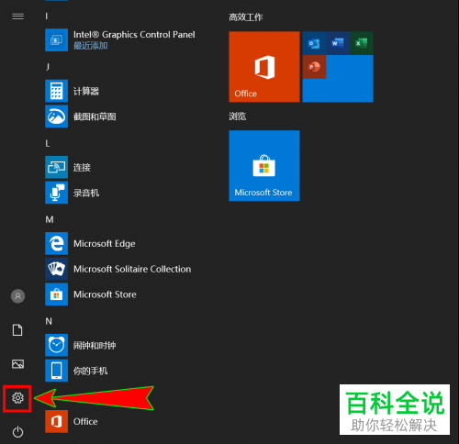Jump via letter header J
Screen dimensions: 459x444
click(48, 67)
